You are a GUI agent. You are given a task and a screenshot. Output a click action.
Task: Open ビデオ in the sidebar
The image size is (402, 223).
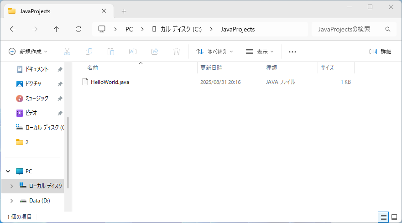(31, 113)
